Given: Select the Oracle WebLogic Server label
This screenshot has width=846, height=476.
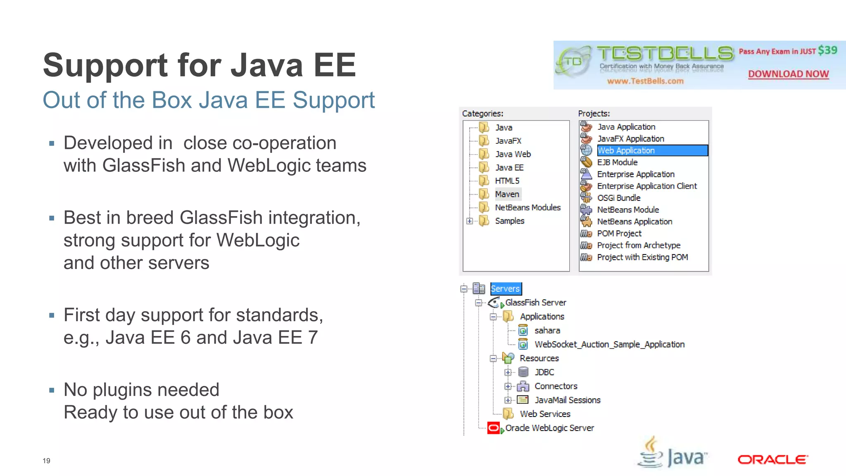Looking at the screenshot, I should [x=549, y=428].
